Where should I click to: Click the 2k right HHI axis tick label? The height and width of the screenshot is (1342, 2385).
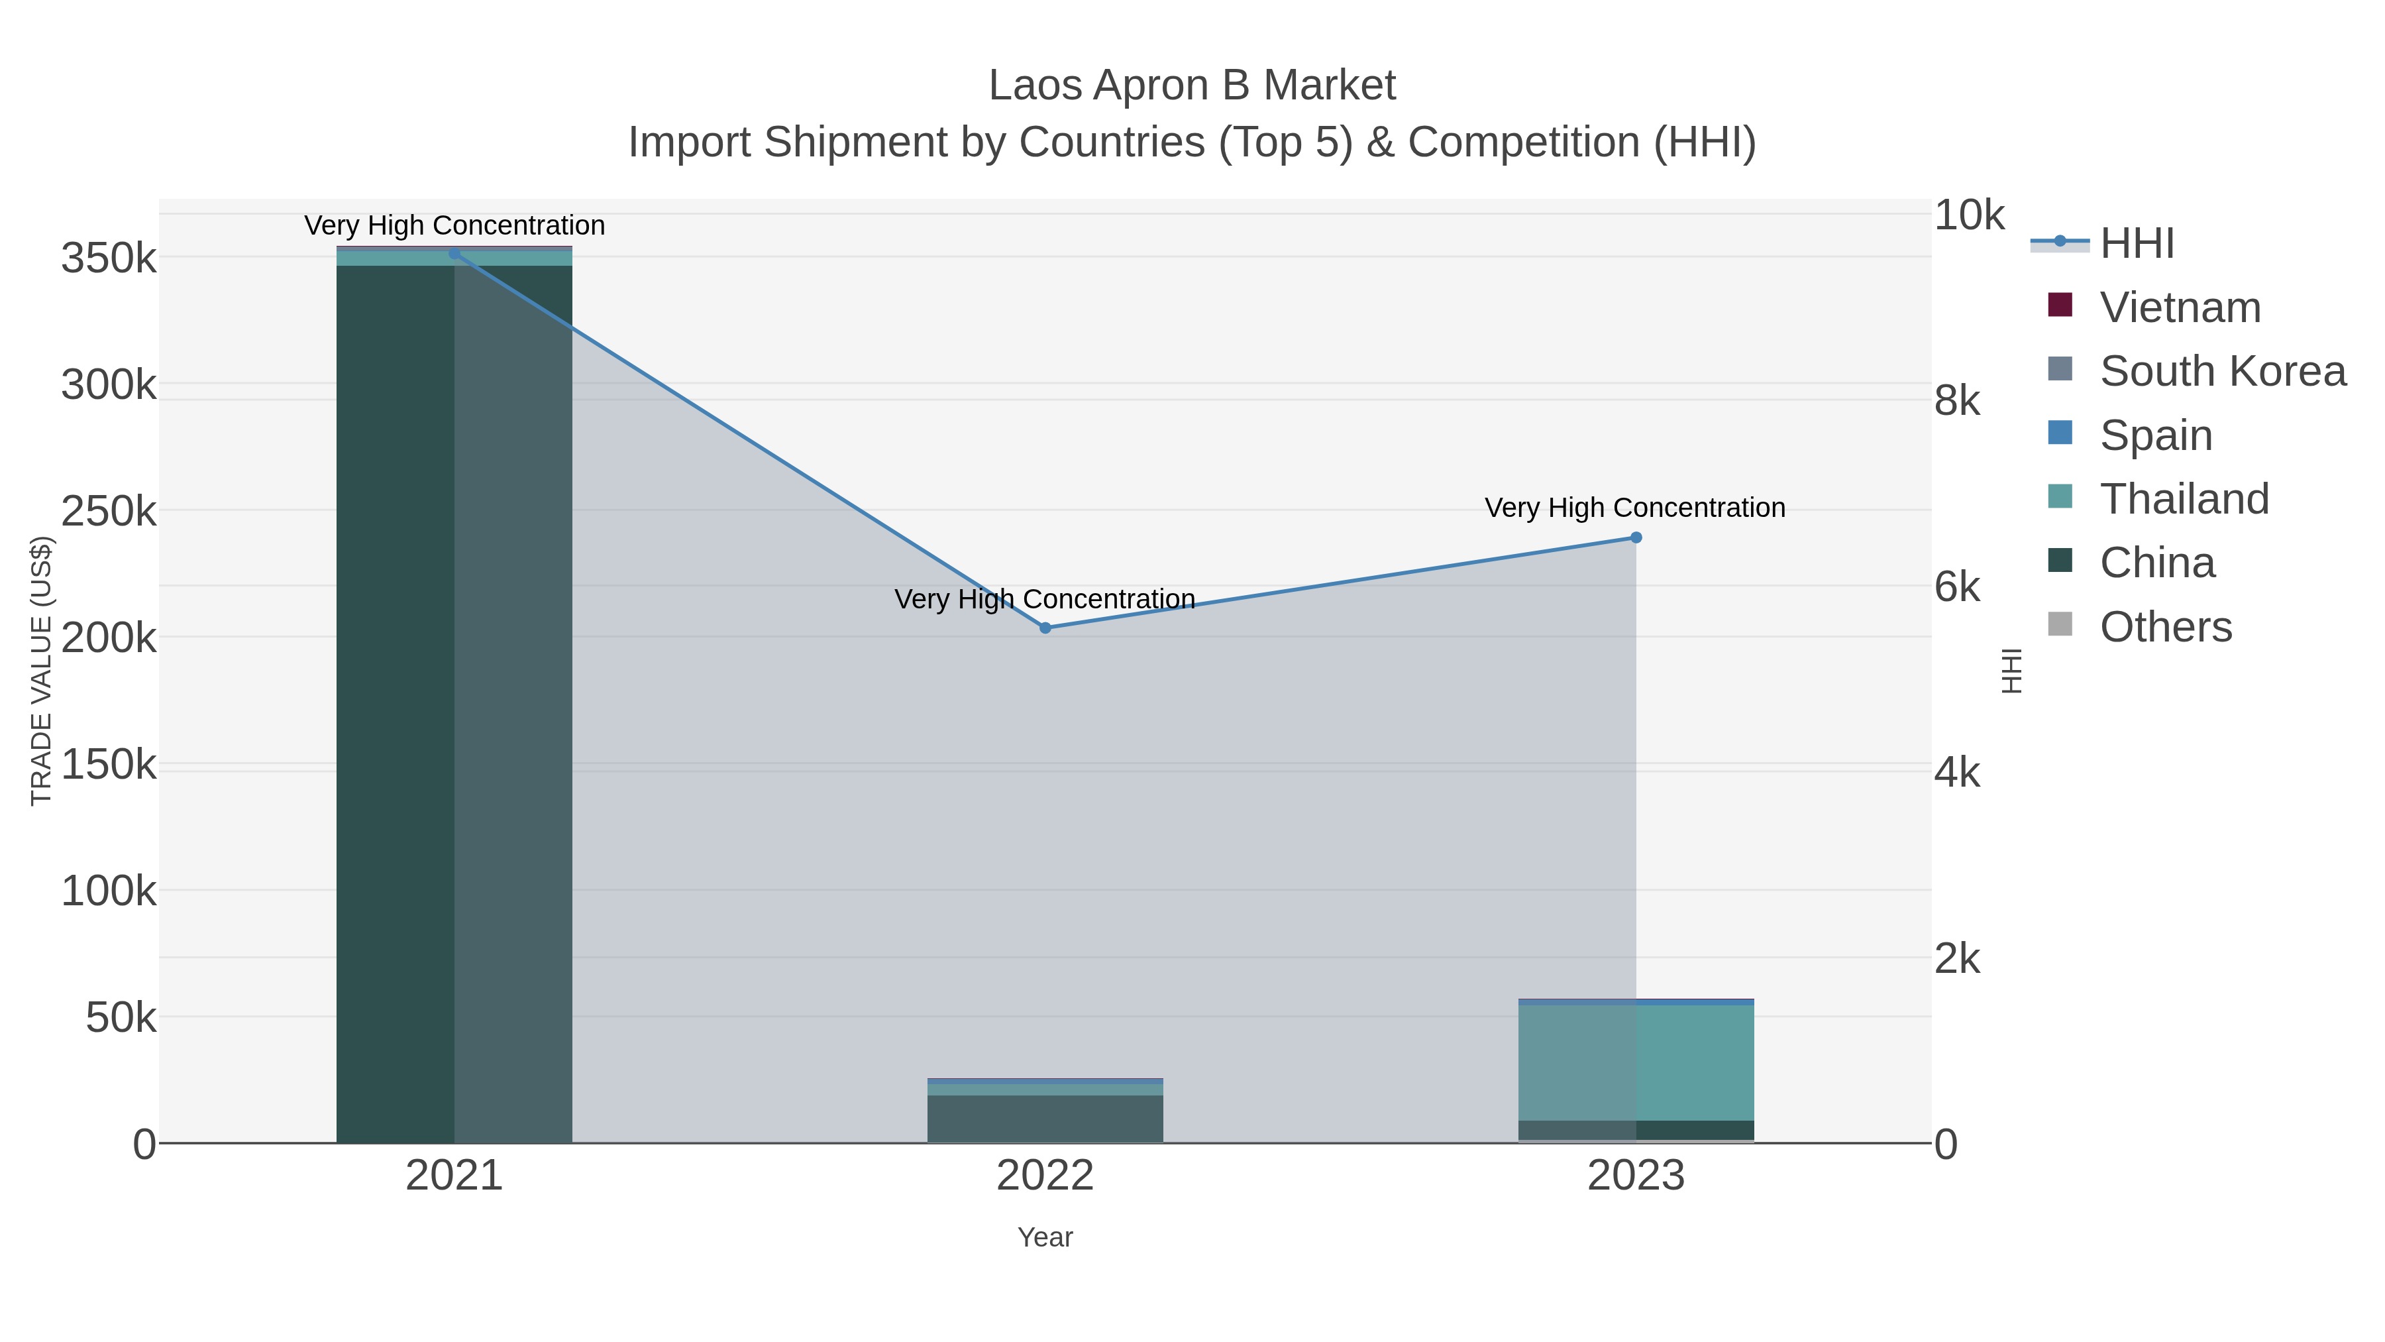pyautogui.click(x=1957, y=958)
